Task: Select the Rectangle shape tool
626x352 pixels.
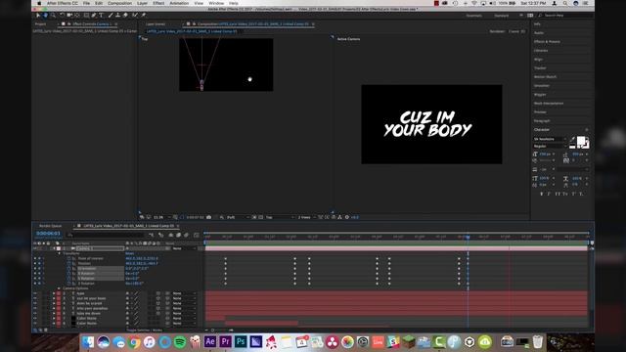Action: (86, 16)
